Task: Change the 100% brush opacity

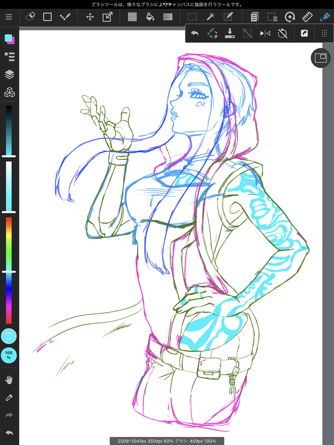Action: (9, 355)
